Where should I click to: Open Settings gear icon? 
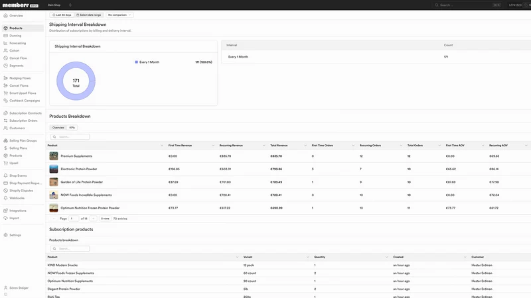pos(5,235)
